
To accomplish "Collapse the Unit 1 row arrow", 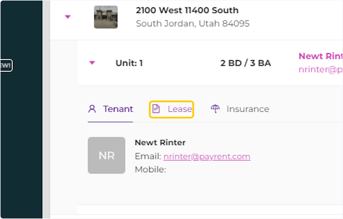I will (x=92, y=63).
